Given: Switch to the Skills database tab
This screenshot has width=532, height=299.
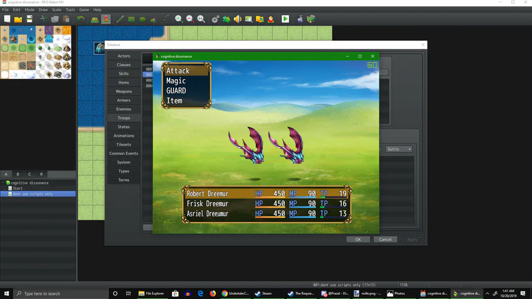Looking at the screenshot, I should point(124,73).
